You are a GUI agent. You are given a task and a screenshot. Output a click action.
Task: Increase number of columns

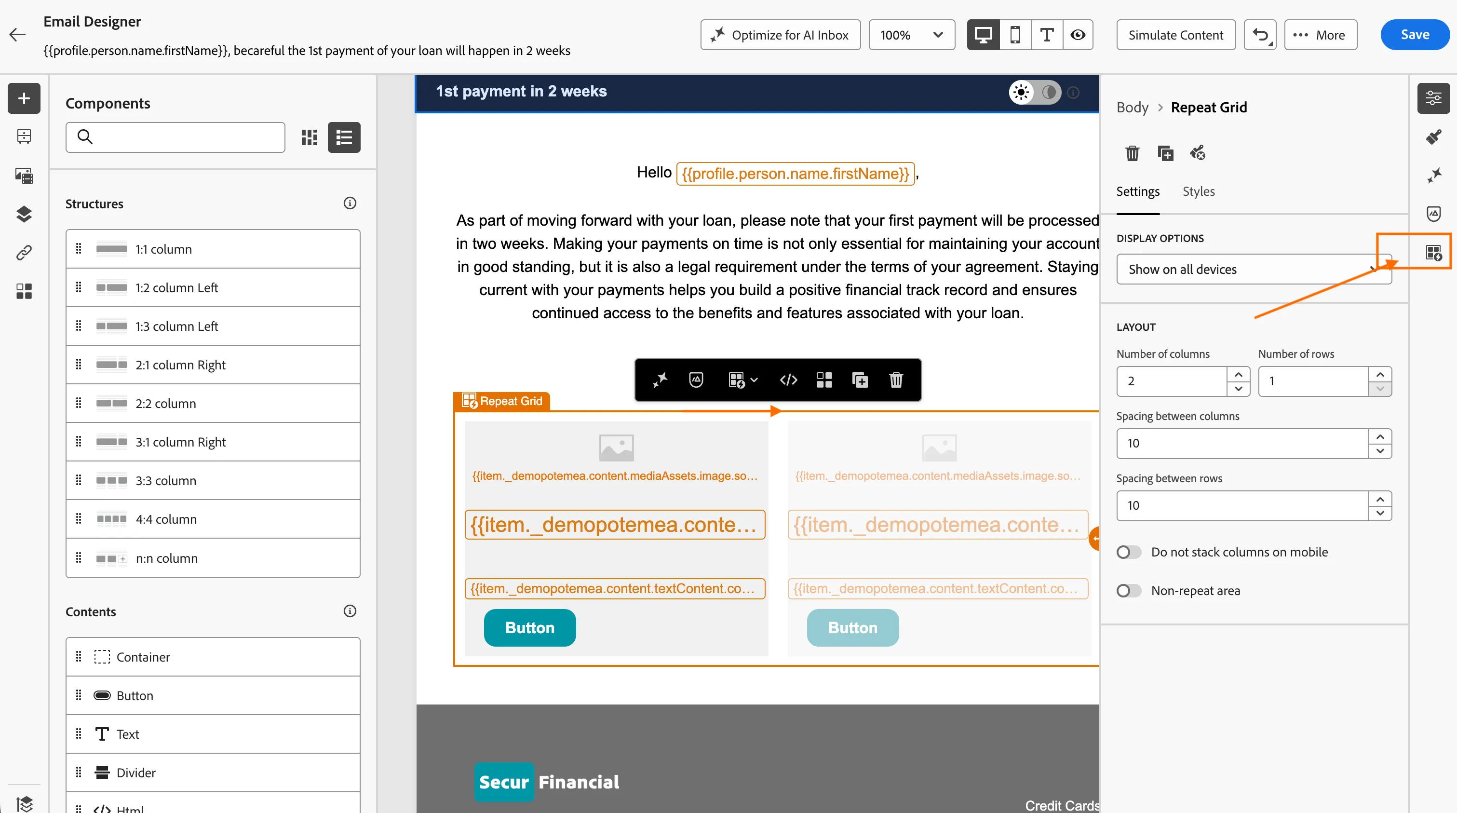tap(1238, 375)
